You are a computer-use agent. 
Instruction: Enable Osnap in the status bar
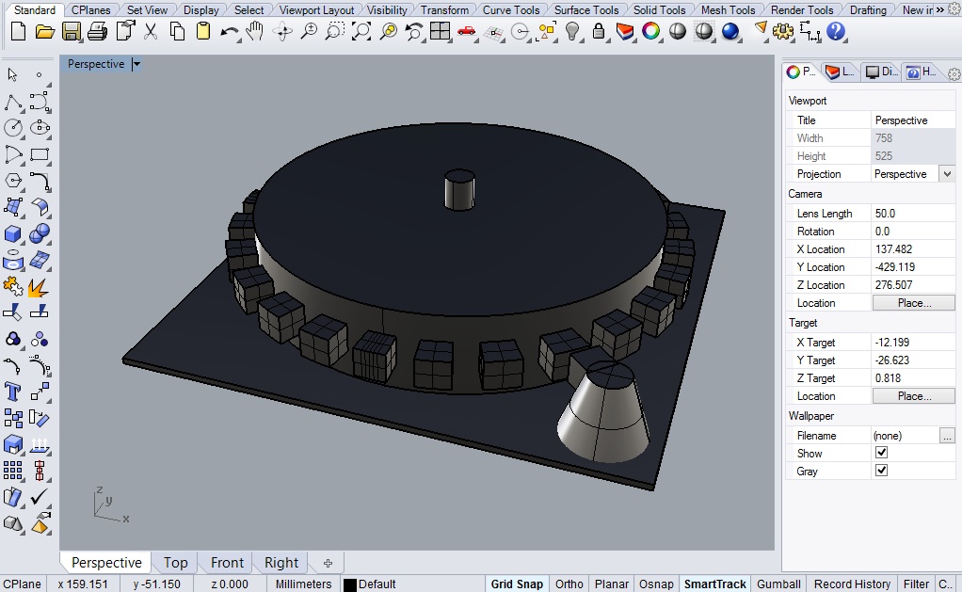tap(656, 584)
